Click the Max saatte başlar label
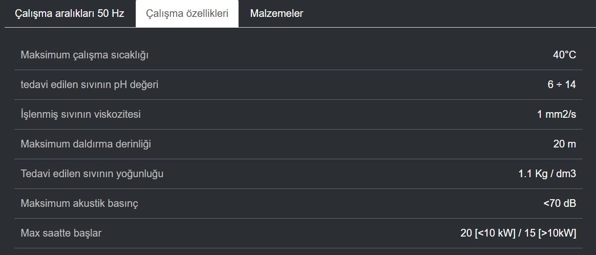 (61, 233)
